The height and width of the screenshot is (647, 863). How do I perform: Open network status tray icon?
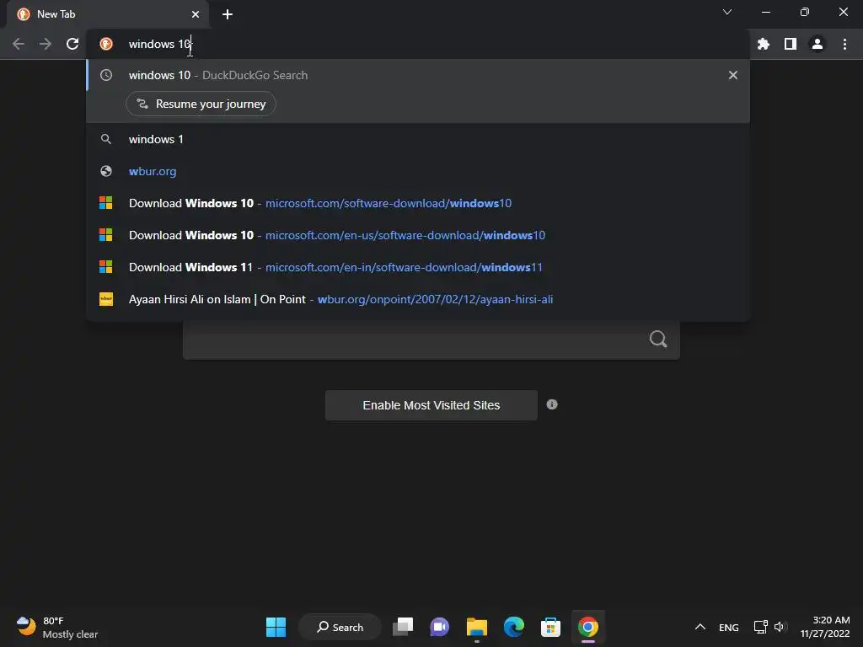pos(760,627)
